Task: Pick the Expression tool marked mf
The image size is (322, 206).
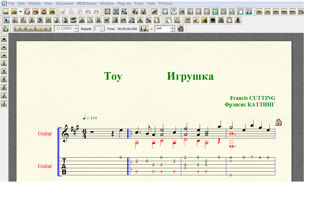Action: tap(107, 20)
